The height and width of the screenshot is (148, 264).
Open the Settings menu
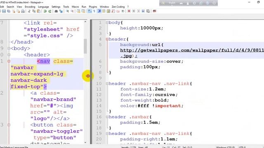[x=56, y=7]
